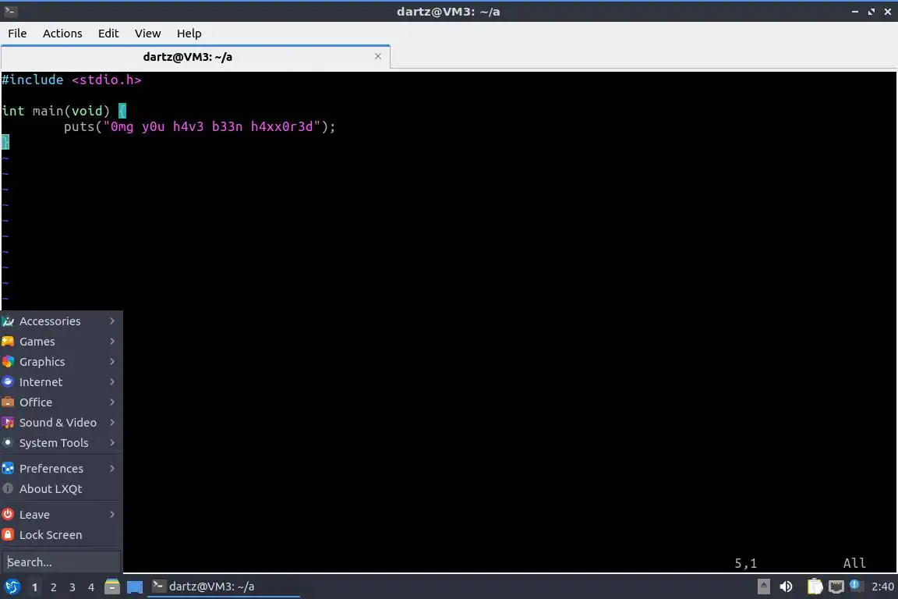Open the Actions menu
The width and height of the screenshot is (898, 599).
tap(62, 34)
